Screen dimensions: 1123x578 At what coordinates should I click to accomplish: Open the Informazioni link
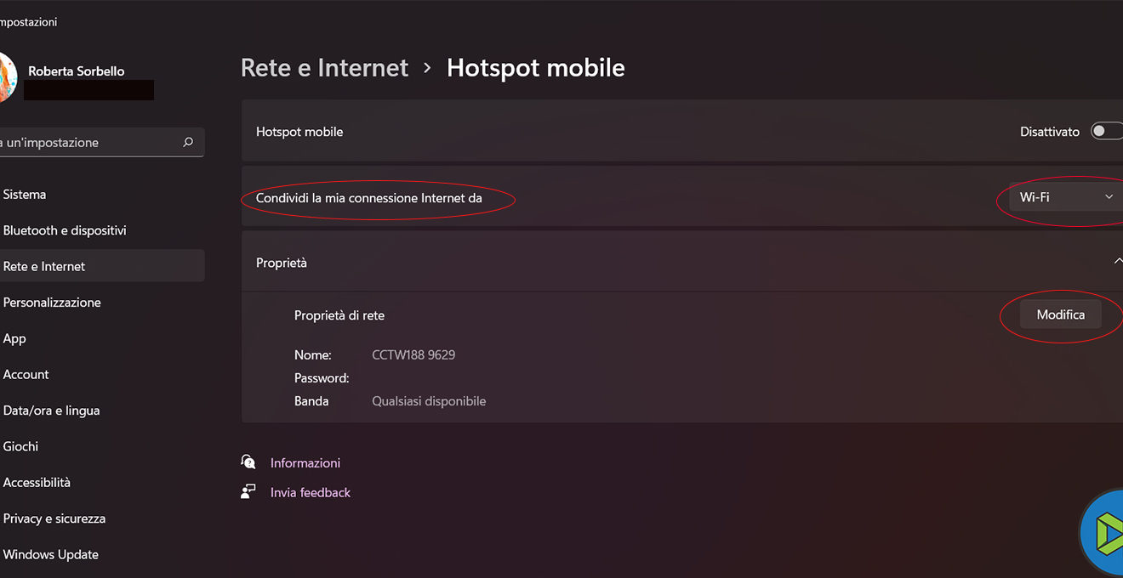305,462
